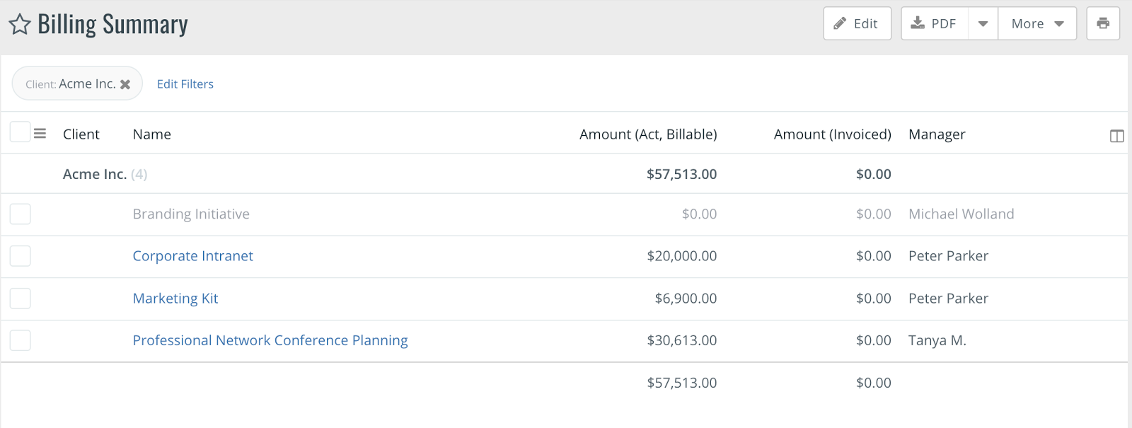
Task: Expand the PDF options dropdown arrow
Action: pos(983,23)
